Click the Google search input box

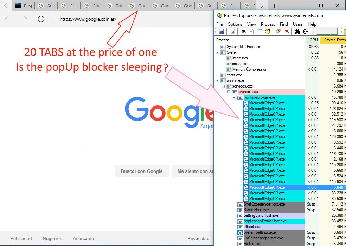[x=150, y=147]
